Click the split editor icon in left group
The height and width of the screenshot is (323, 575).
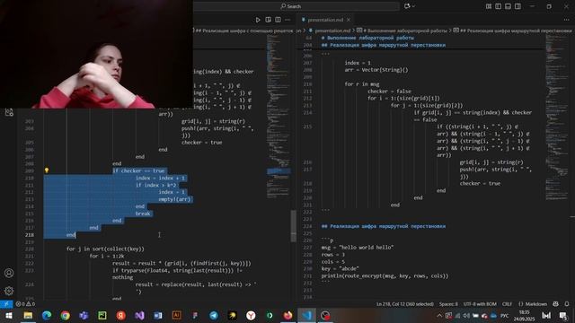pos(278,20)
